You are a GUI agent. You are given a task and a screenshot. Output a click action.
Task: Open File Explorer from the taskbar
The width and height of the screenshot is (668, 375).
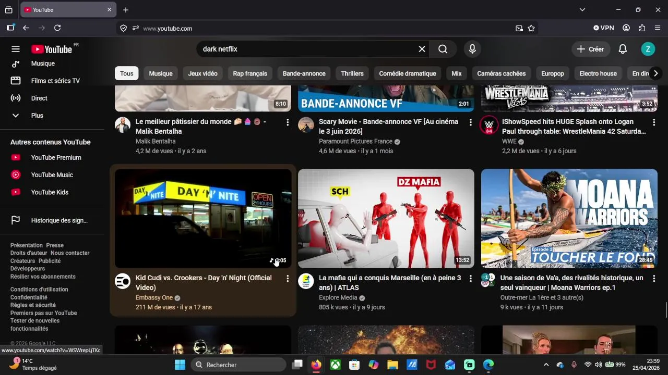coord(392,365)
